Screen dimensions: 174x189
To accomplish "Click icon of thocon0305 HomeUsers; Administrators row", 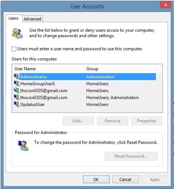I will (17, 97).
